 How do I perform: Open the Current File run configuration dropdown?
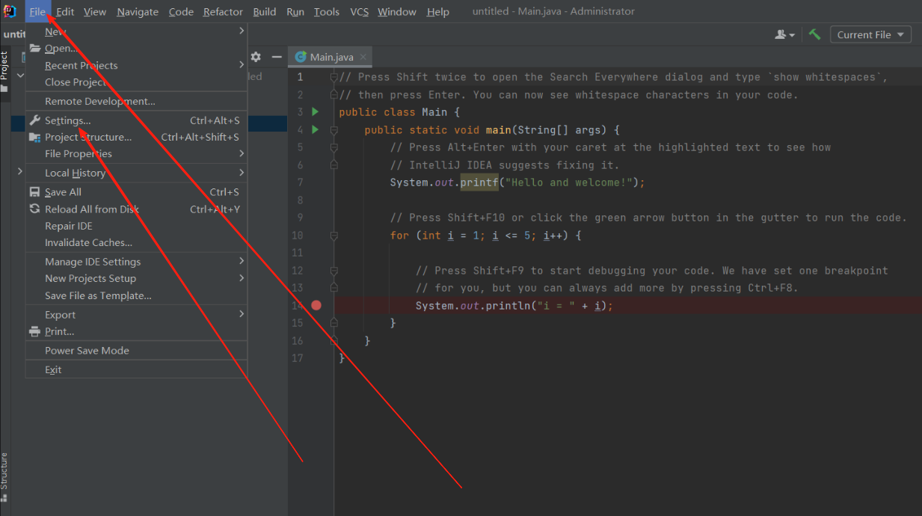(x=869, y=34)
